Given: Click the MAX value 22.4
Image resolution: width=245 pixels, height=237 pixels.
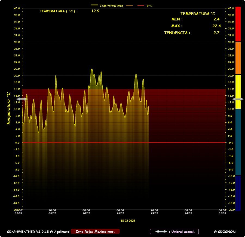Looking at the screenshot, I should pos(216,26).
